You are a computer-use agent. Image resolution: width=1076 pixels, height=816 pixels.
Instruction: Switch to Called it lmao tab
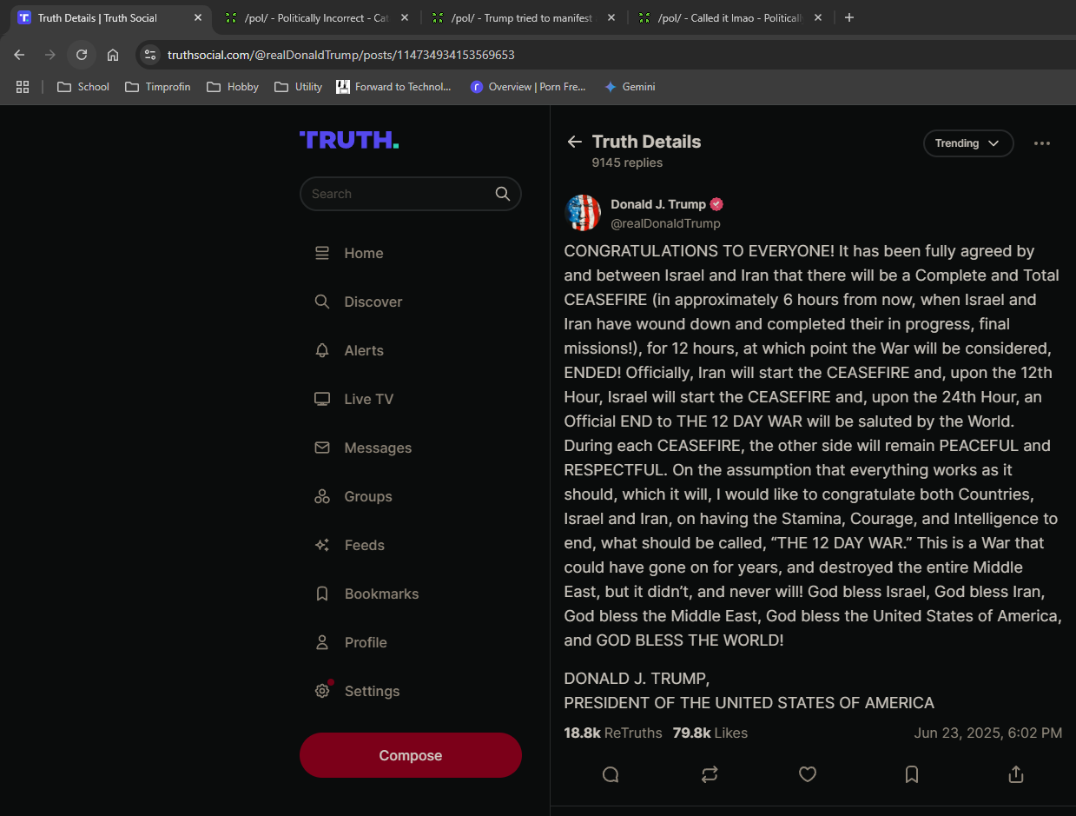coord(730,18)
